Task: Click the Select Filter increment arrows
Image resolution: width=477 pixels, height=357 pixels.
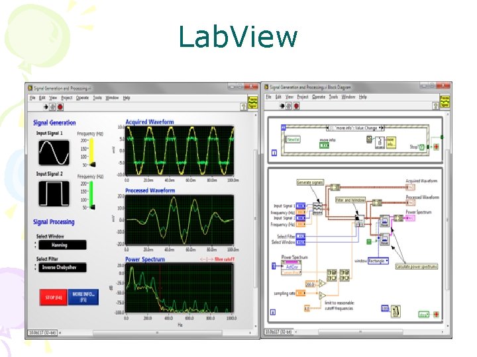Action: [x=36, y=268]
